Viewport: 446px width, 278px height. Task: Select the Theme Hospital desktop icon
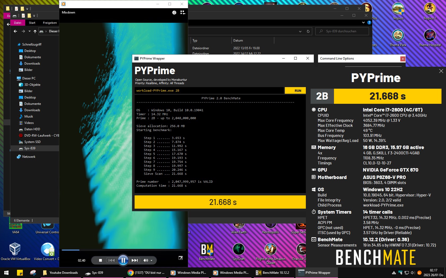(430, 38)
